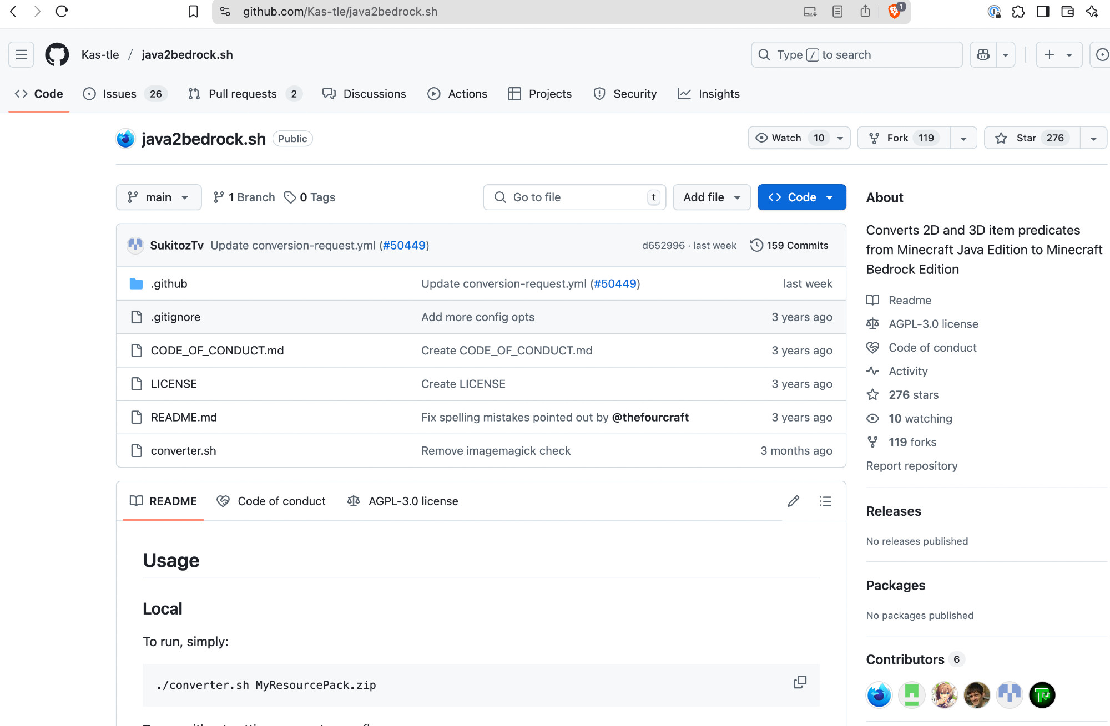Open the main branch selector
This screenshot has width=1110, height=726.
(159, 197)
